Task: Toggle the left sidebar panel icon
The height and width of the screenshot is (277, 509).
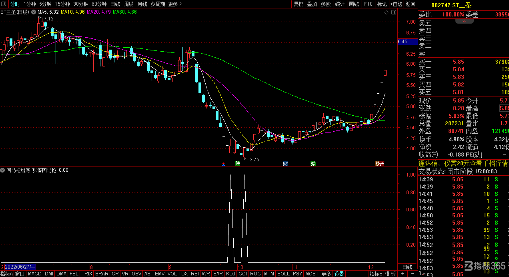Action: (4, 4)
